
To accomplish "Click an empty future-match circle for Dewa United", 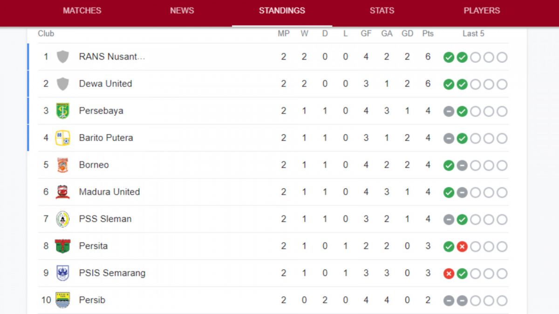I will pyautogui.click(x=475, y=84).
